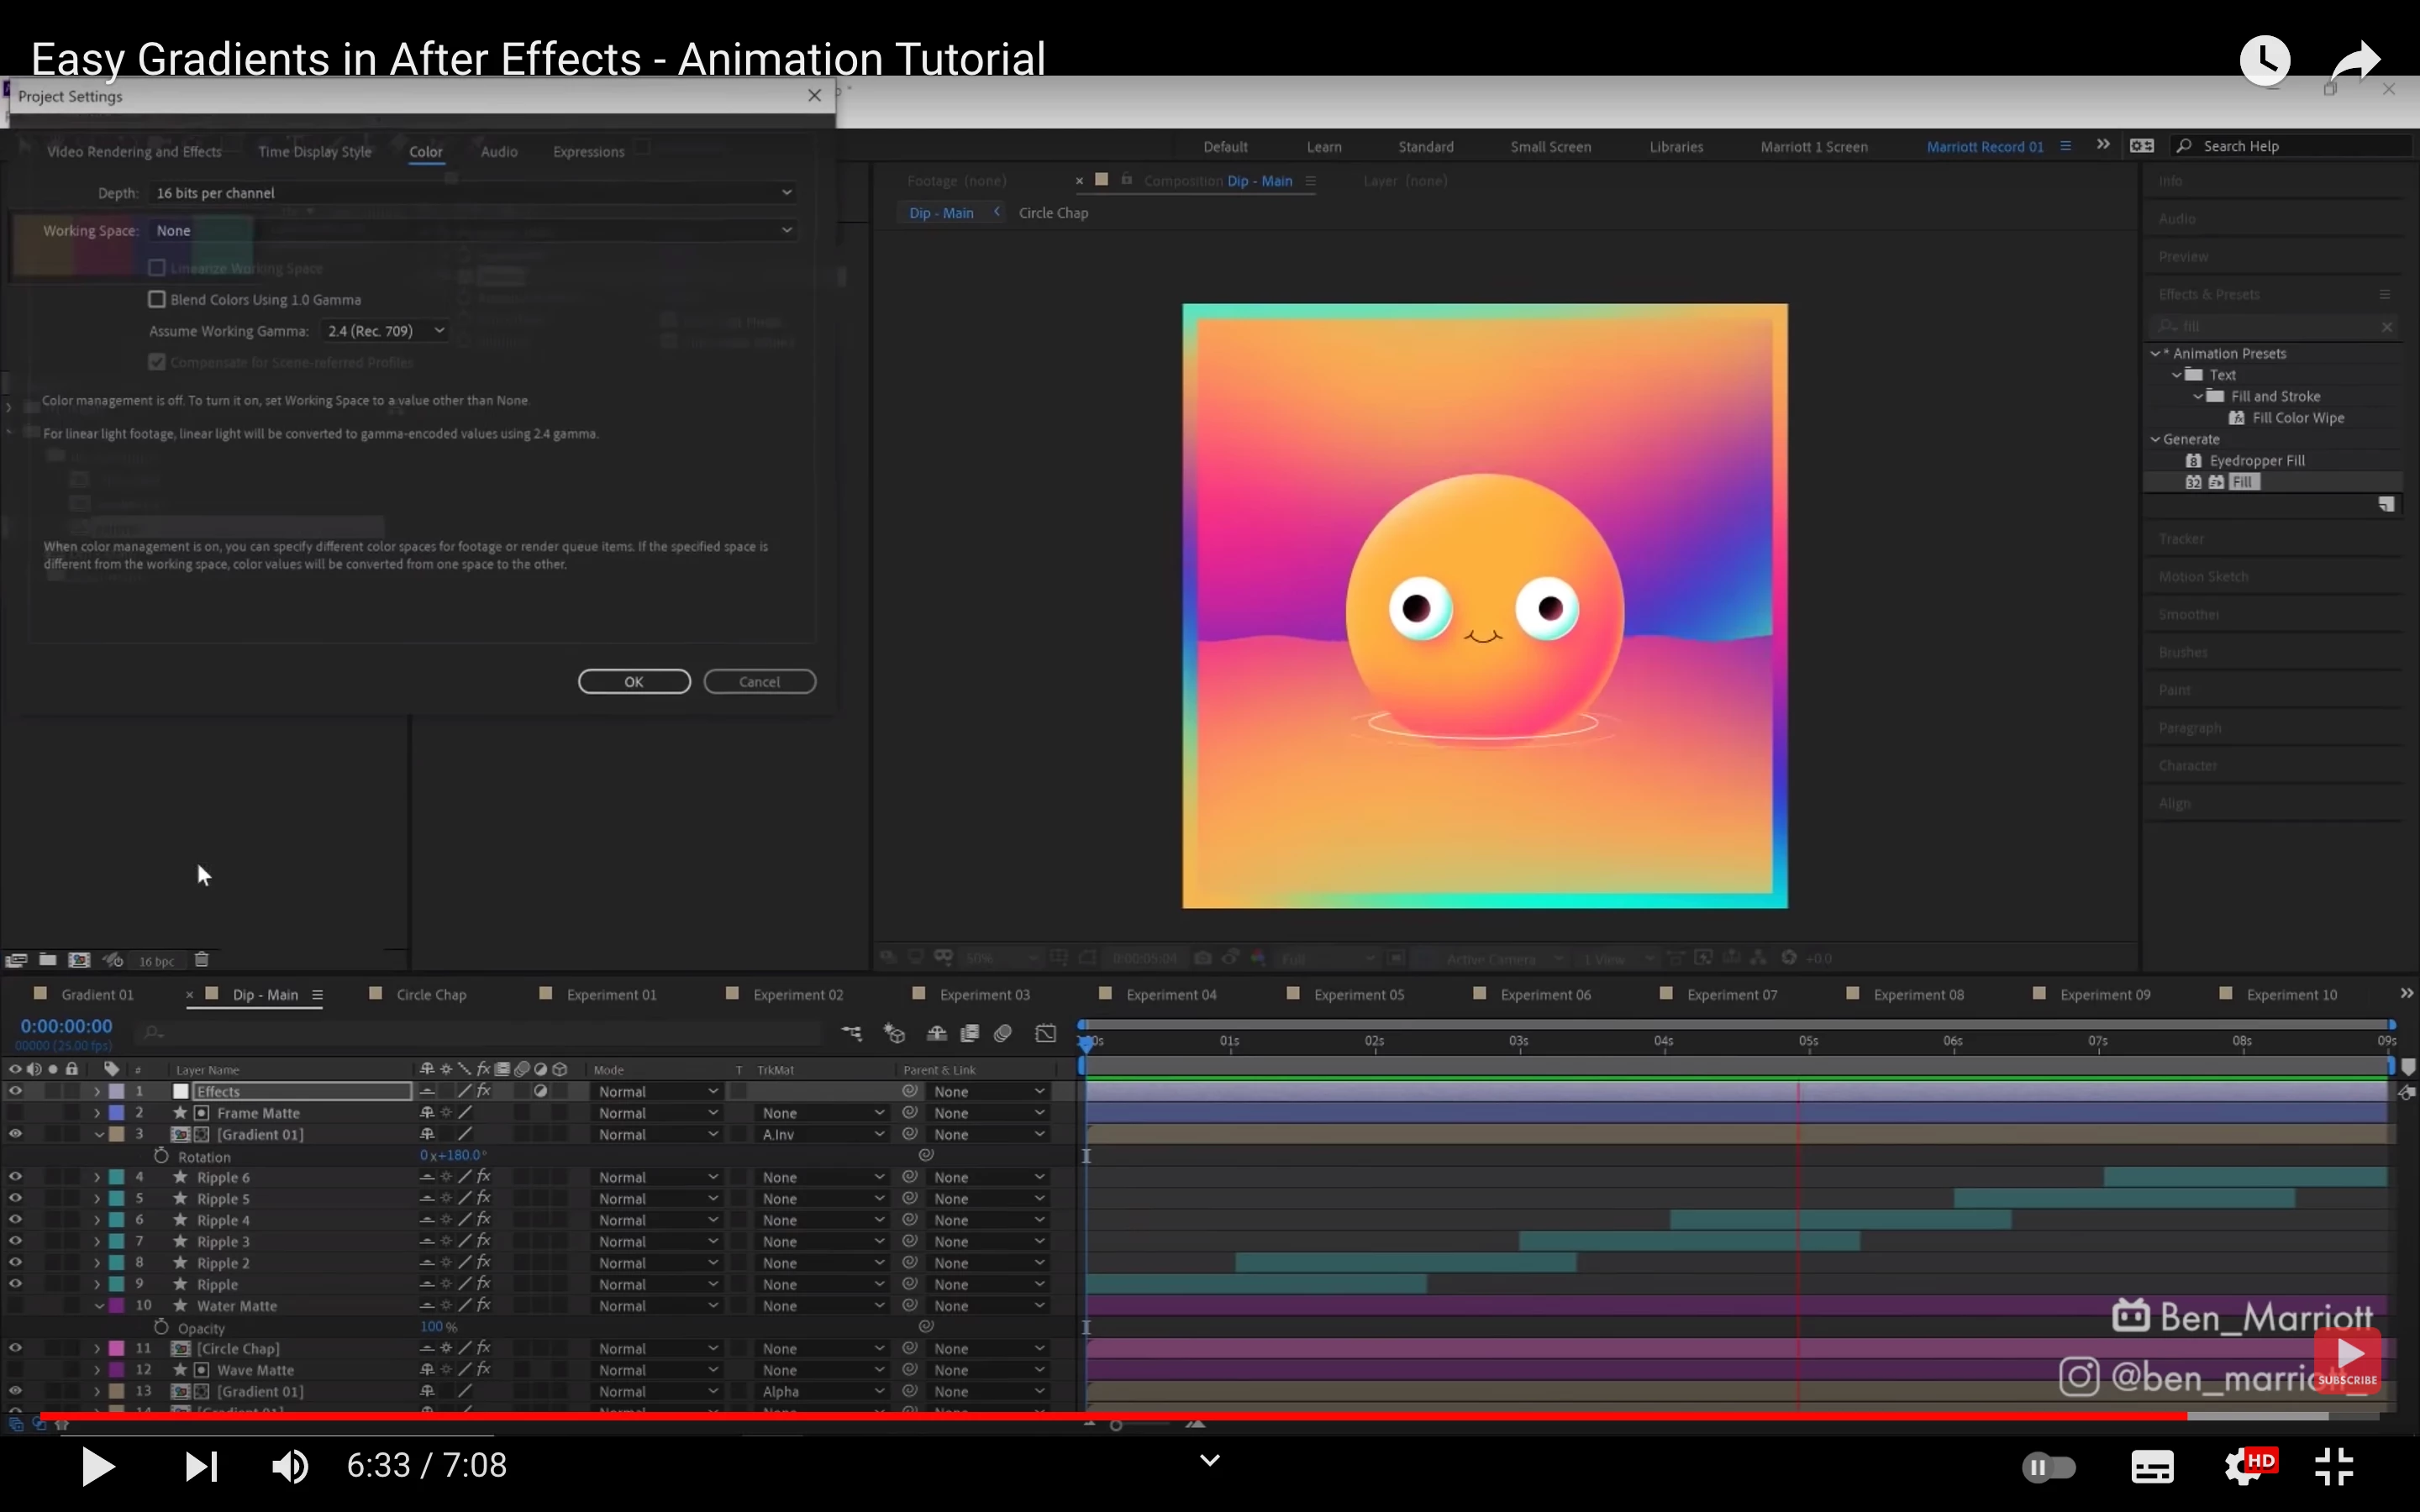2420x1512 pixels.
Task: Delete item with project panel trash icon
Action: tap(202, 960)
